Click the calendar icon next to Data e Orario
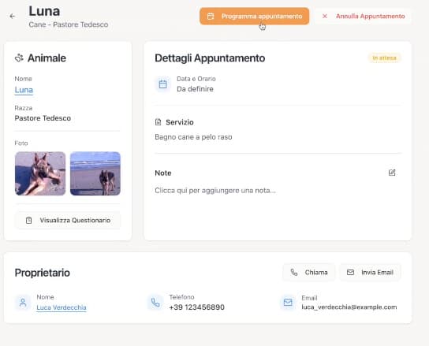Screen dimensions: 429x346 pos(162,84)
